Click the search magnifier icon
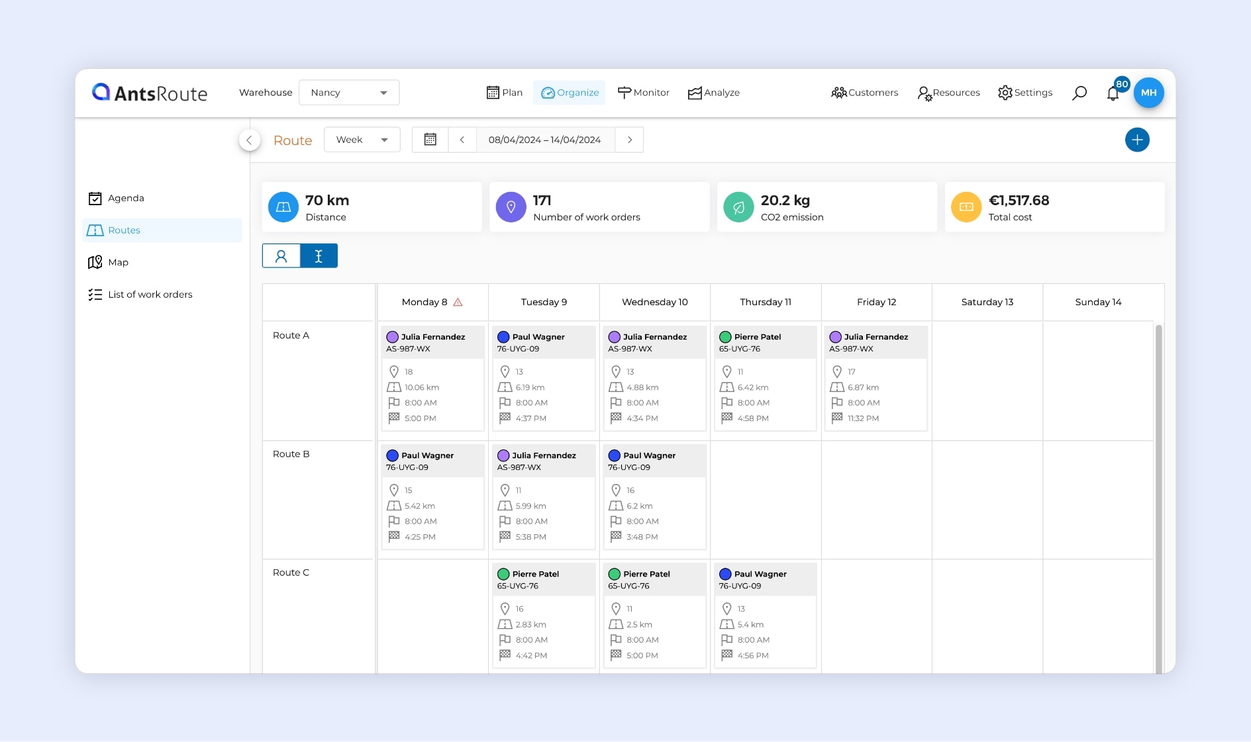The width and height of the screenshot is (1251, 742). pos(1079,93)
